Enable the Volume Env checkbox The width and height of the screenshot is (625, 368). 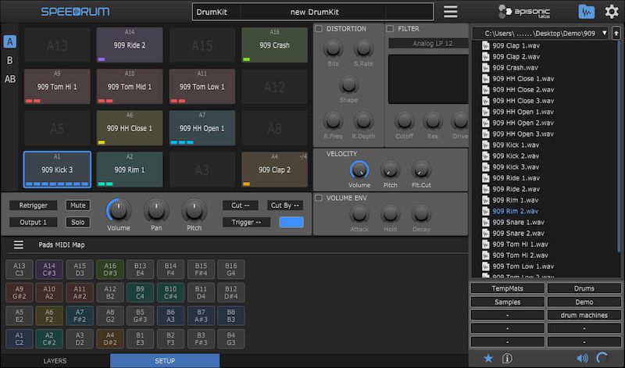(319, 198)
